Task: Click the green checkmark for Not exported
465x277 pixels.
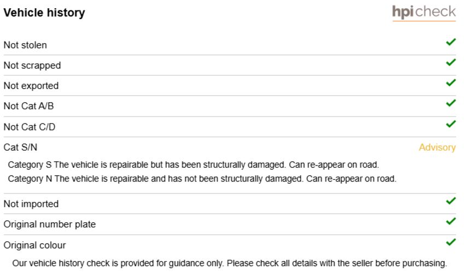Action: coord(451,82)
